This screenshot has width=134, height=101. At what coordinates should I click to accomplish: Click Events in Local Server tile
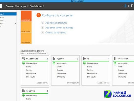pos(120,67)
